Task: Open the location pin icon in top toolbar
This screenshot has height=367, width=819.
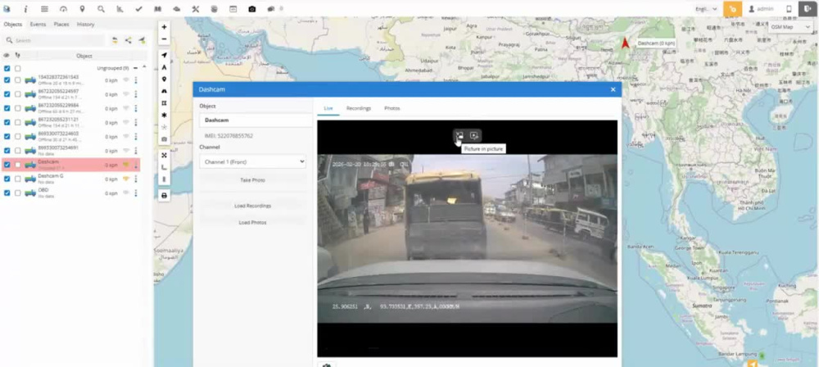Action: click(82, 9)
